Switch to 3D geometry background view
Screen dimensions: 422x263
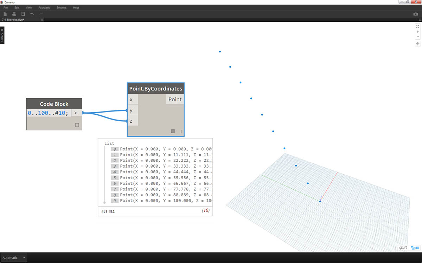[x=403, y=248]
